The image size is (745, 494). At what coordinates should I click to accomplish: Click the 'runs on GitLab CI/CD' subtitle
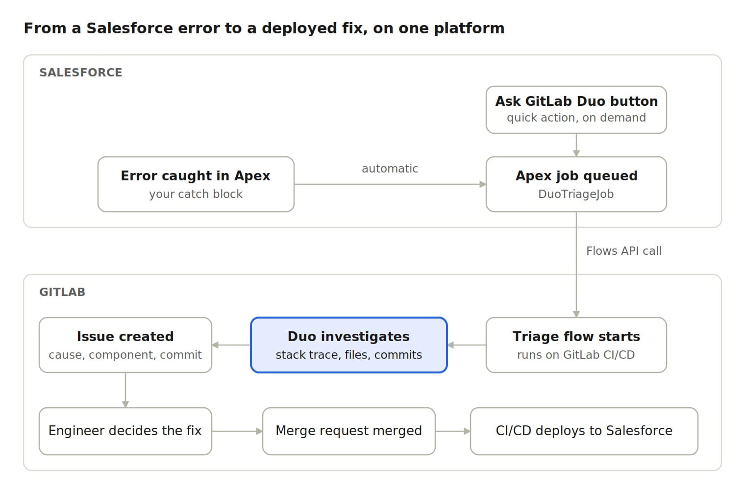pos(576,355)
